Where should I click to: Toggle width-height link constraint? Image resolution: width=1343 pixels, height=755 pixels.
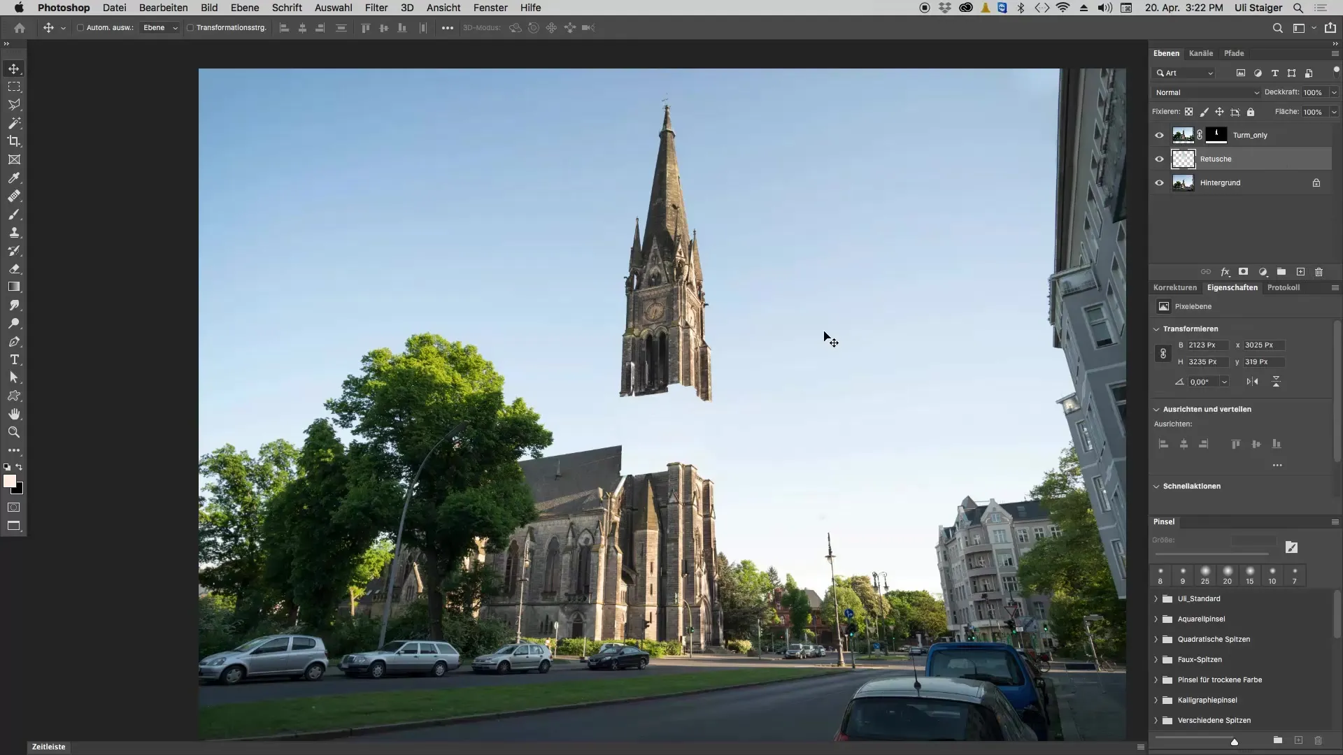pyautogui.click(x=1163, y=354)
